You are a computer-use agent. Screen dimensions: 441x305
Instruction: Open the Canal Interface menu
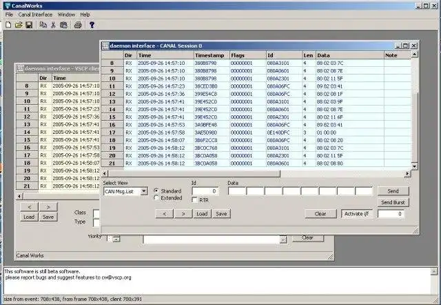point(35,14)
